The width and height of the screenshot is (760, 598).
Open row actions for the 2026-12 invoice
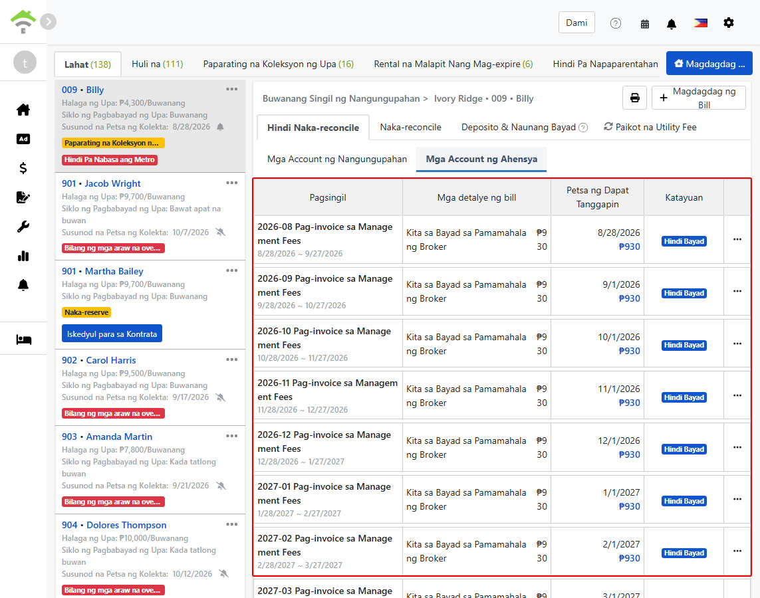(737, 447)
